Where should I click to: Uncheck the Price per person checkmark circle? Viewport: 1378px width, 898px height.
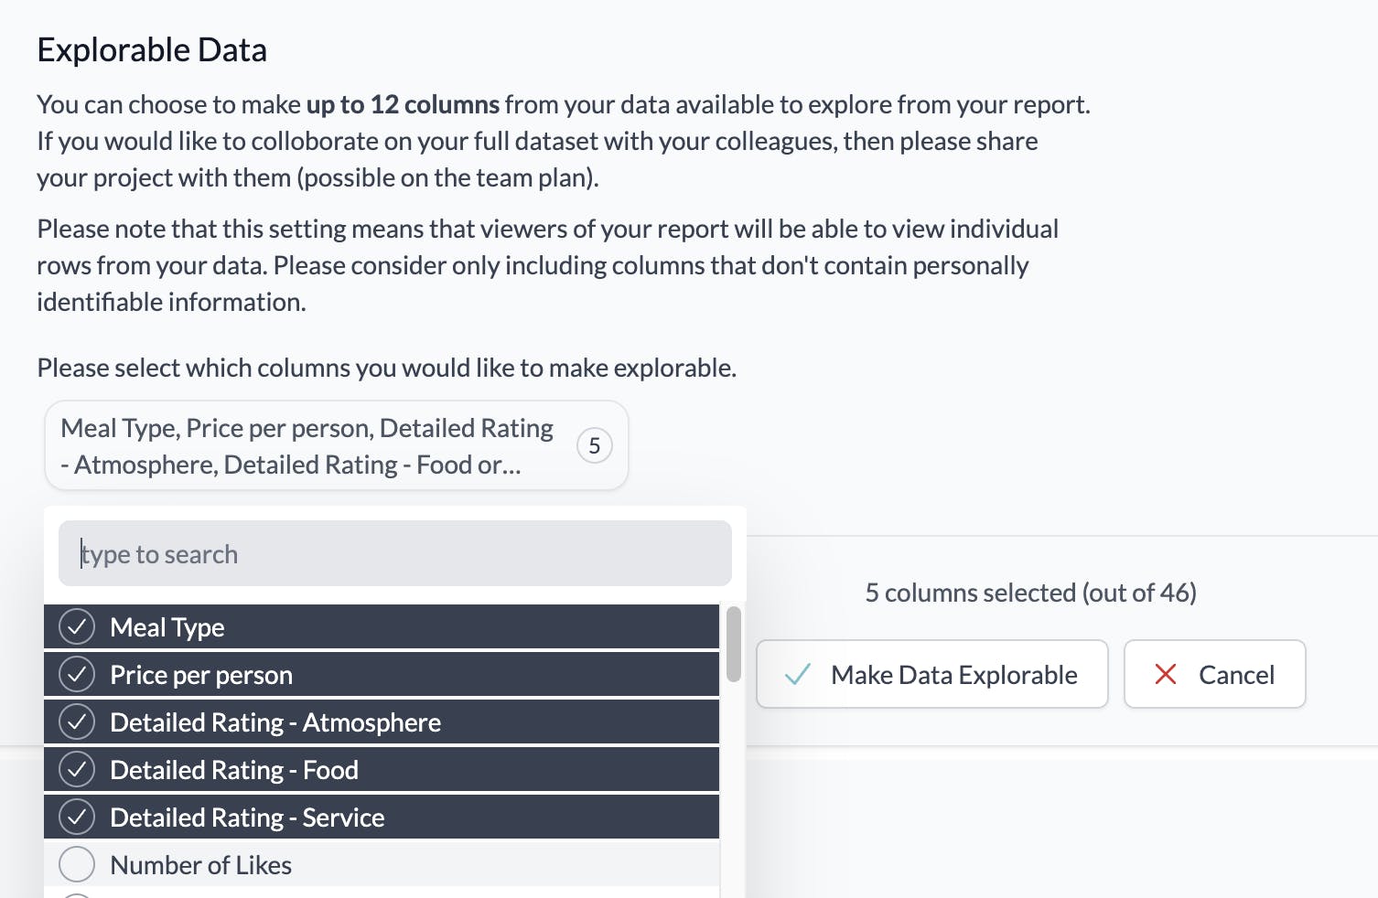click(x=77, y=675)
